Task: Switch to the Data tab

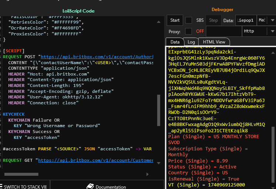Action: (175, 42)
